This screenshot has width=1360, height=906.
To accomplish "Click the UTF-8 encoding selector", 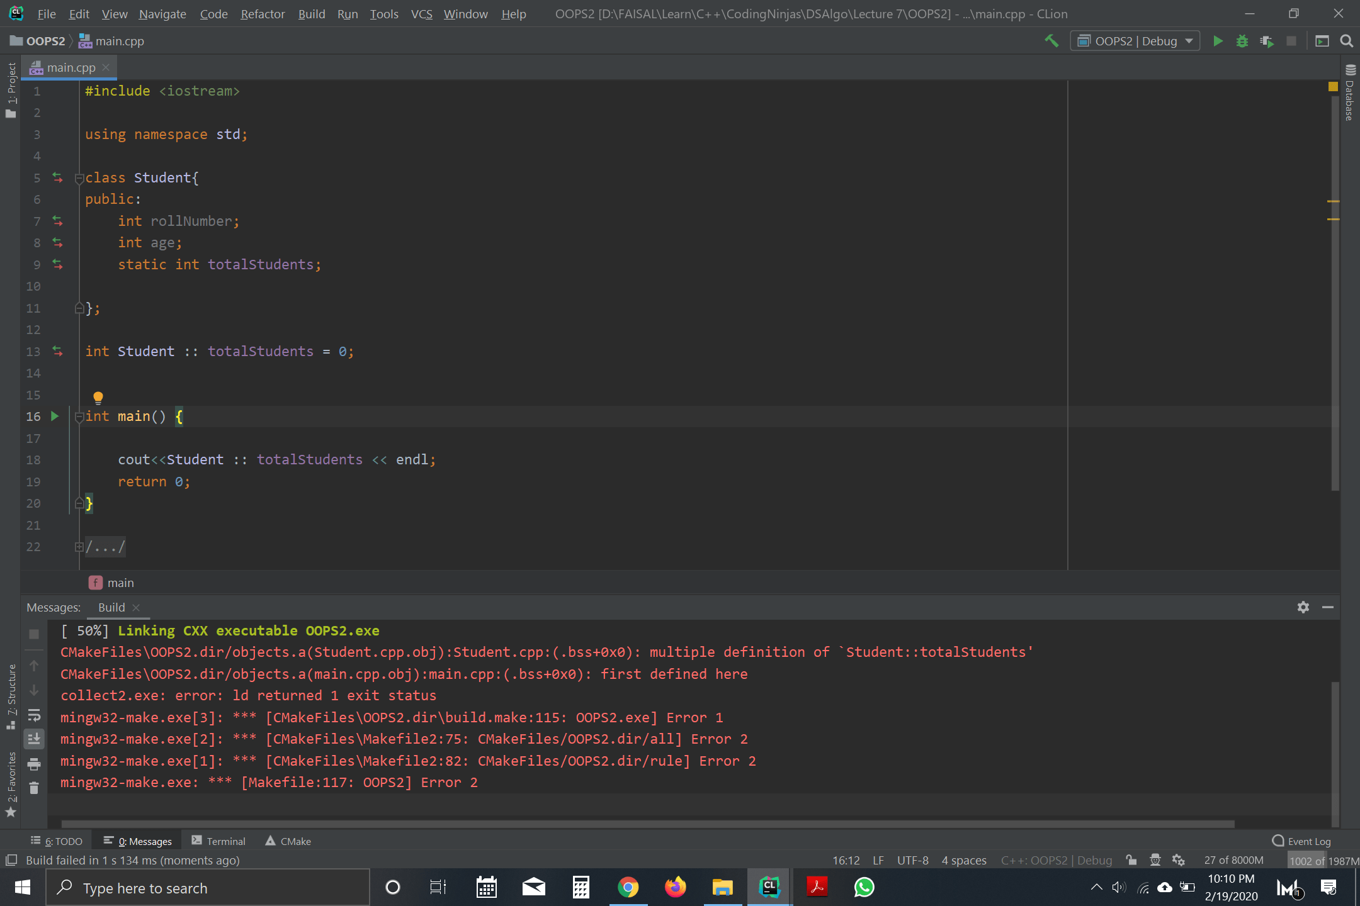I will pyautogui.click(x=912, y=860).
